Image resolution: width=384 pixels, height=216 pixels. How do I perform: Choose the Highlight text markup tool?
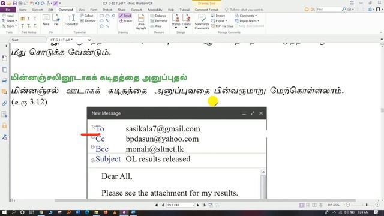coord(23,19)
